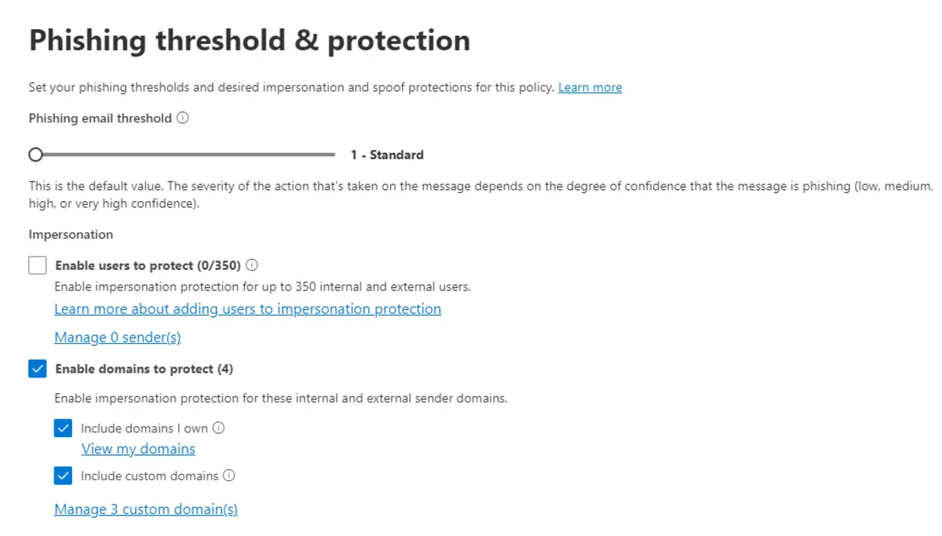Click the "Enable users to protect (0/350)" label text
The height and width of the screenshot is (536, 942).
(148, 265)
